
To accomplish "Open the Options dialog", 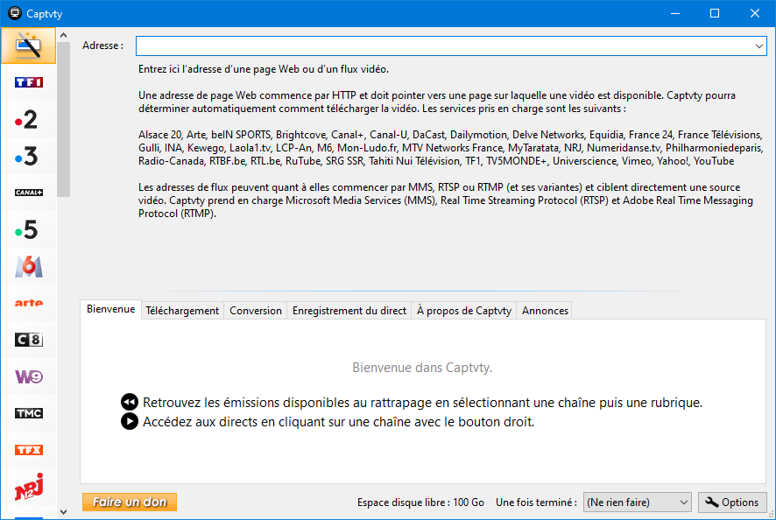I will pos(732,502).
